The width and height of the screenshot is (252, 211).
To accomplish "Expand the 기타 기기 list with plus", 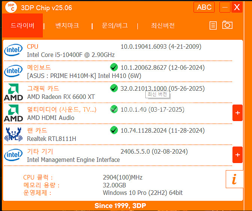I will [237, 155].
